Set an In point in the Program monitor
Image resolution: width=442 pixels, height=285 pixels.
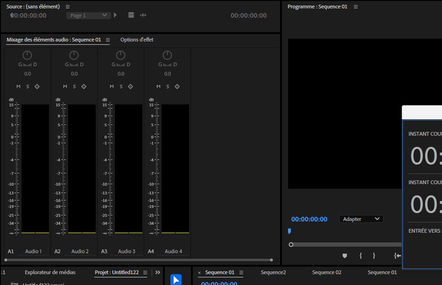(361, 256)
